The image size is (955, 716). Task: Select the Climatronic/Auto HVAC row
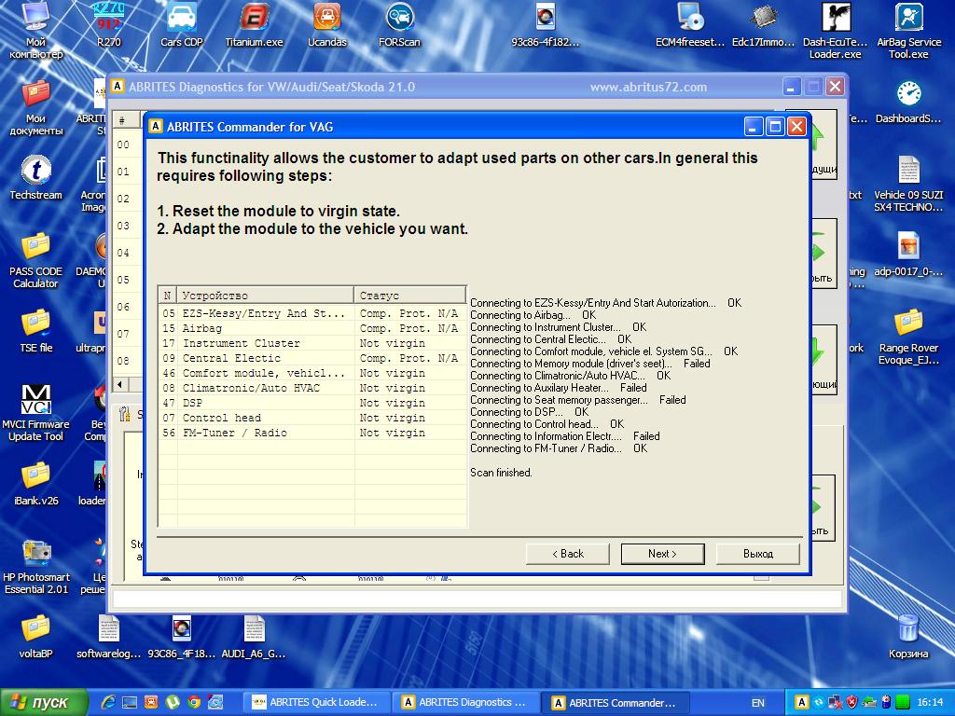(x=312, y=388)
